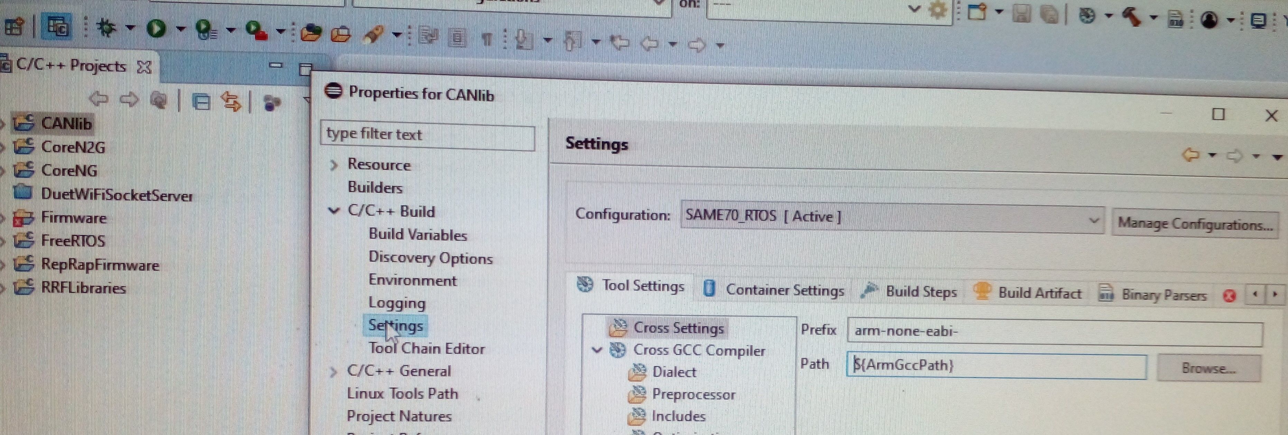
Task: Switch to the Build Steps tab
Action: click(910, 291)
